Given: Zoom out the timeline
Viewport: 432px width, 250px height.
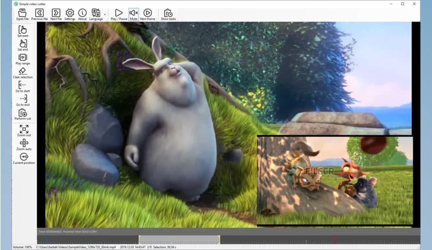Looking at the screenshot, I should (x=24, y=131).
